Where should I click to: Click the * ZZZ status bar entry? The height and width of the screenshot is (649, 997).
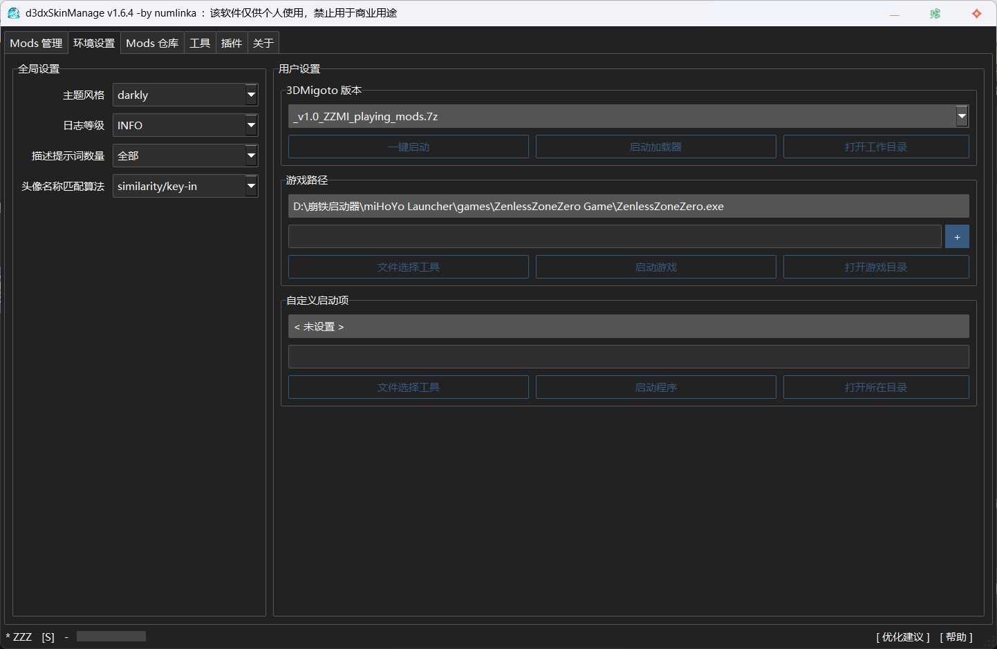(19, 637)
